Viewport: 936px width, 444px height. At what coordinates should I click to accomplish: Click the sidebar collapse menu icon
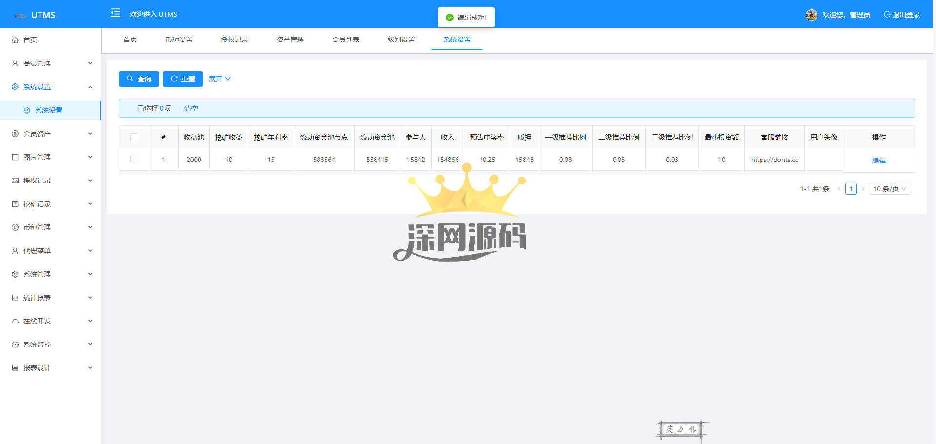click(x=116, y=13)
